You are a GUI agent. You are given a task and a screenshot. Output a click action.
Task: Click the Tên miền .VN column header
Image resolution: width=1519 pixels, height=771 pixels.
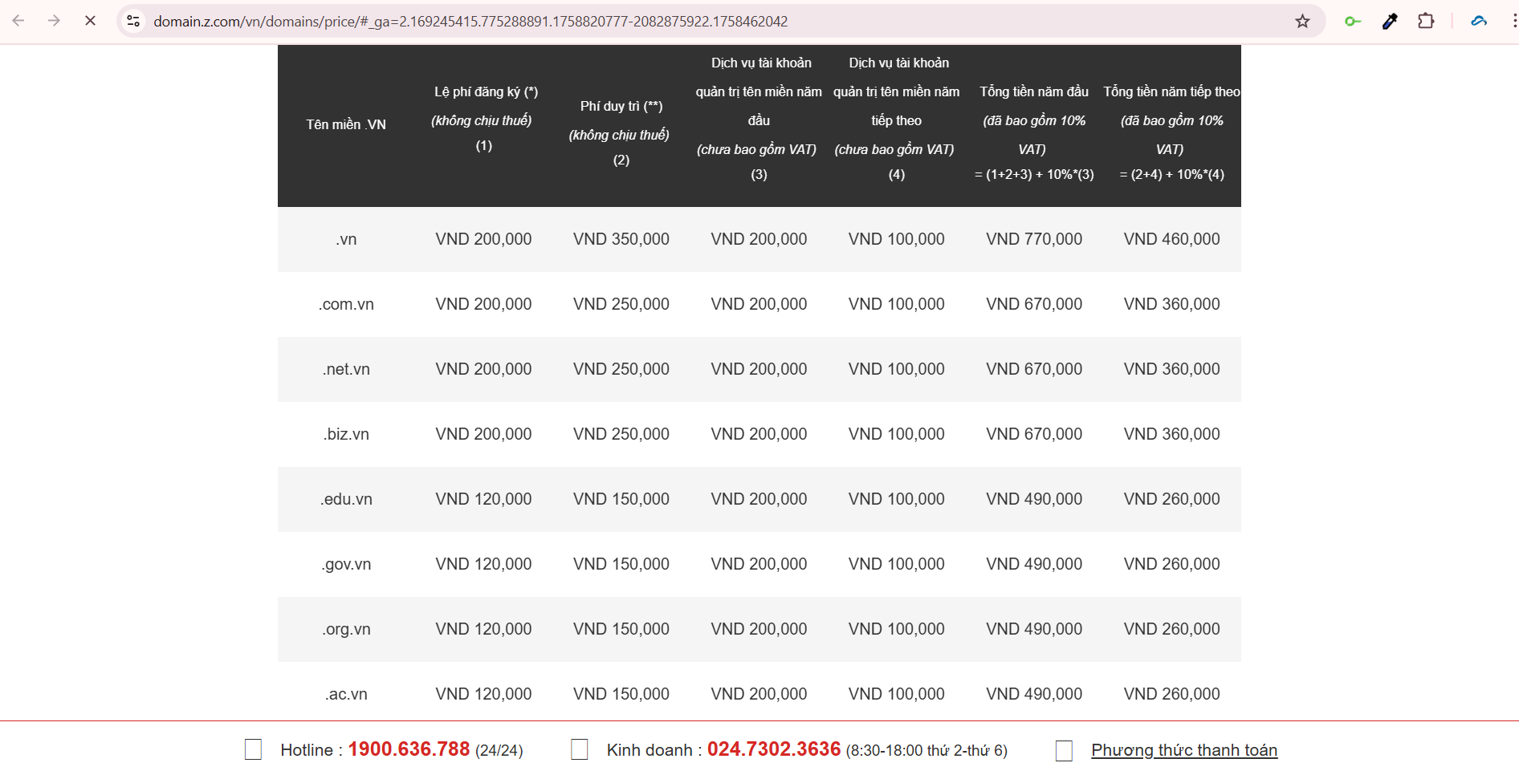(346, 124)
